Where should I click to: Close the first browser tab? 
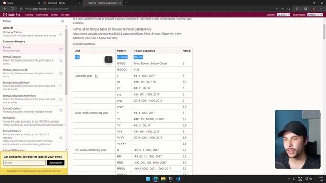pyautogui.click(x=39, y=3)
